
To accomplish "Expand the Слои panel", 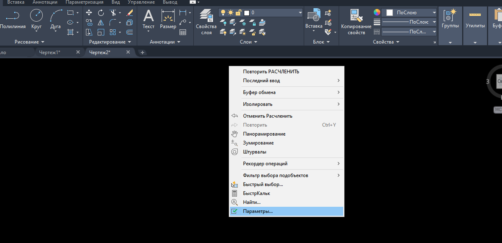I will point(248,42).
